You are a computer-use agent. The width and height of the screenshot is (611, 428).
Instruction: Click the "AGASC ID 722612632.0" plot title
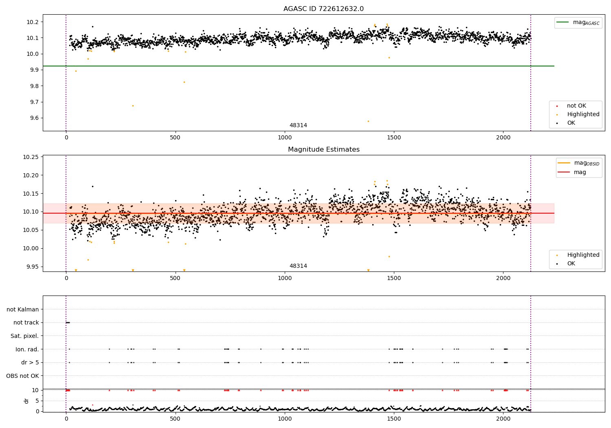pos(323,9)
